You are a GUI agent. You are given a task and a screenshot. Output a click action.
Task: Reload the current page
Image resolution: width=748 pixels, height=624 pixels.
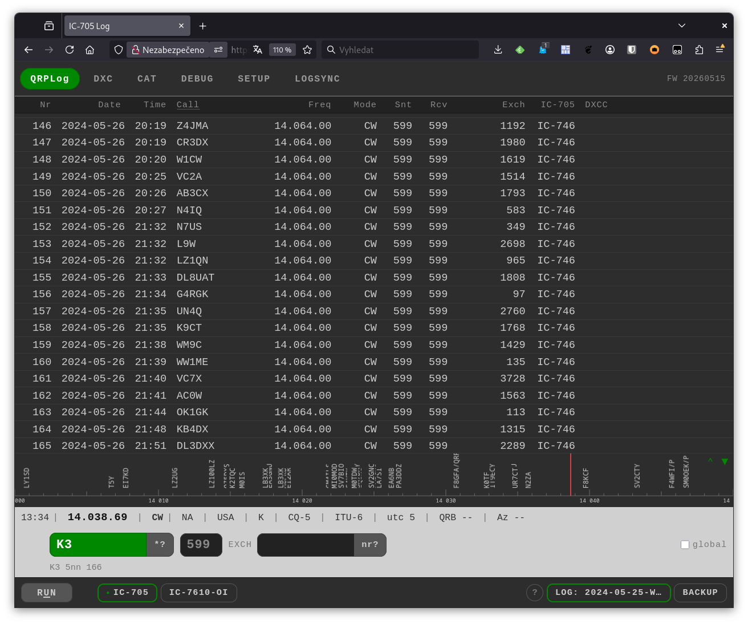click(x=70, y=50)
